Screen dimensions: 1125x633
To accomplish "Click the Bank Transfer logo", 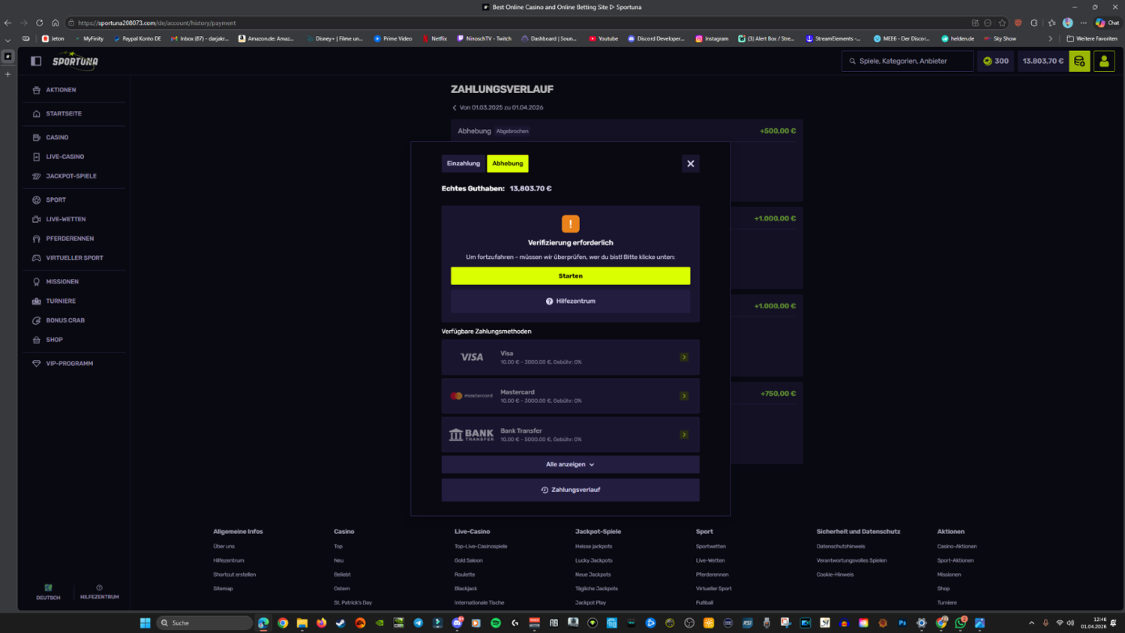I will click(x=471, y=435).
